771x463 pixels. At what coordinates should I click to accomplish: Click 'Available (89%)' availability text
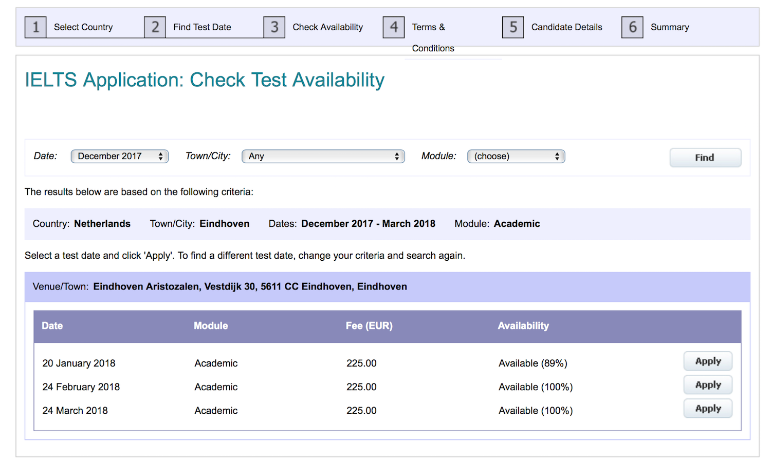[533, 363]
